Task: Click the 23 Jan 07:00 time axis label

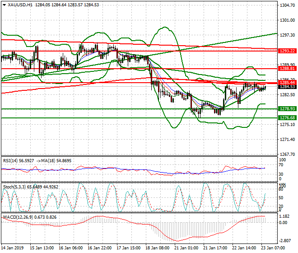Action: 273,248
